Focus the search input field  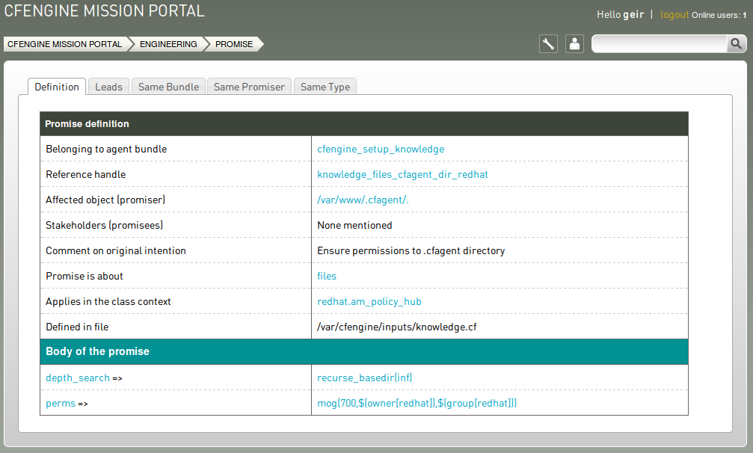point(660,44)
